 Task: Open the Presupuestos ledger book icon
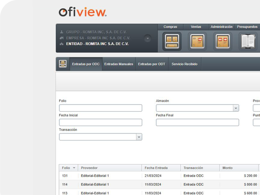tap(248, 41)
